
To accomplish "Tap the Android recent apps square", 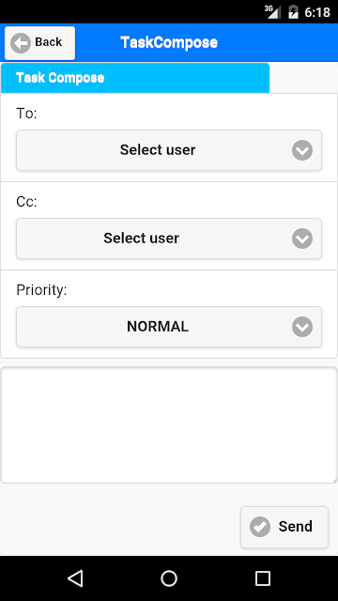I will click(263, 578).
